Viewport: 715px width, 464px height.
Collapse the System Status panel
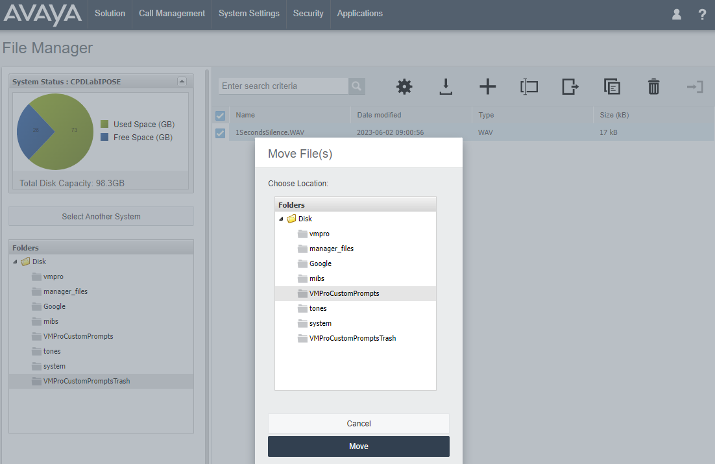pos(182,82)
